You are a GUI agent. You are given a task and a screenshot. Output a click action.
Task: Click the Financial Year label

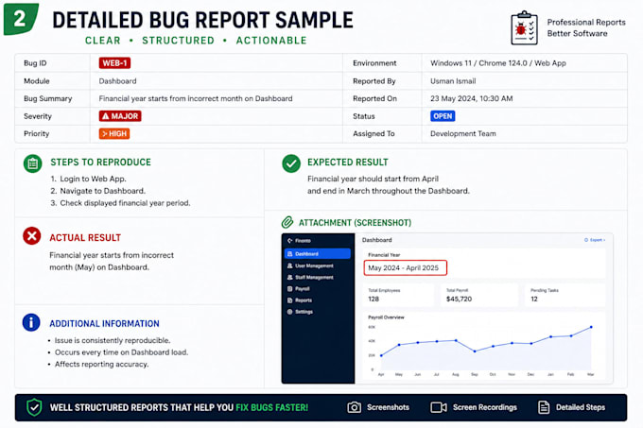tap(384, 255)
